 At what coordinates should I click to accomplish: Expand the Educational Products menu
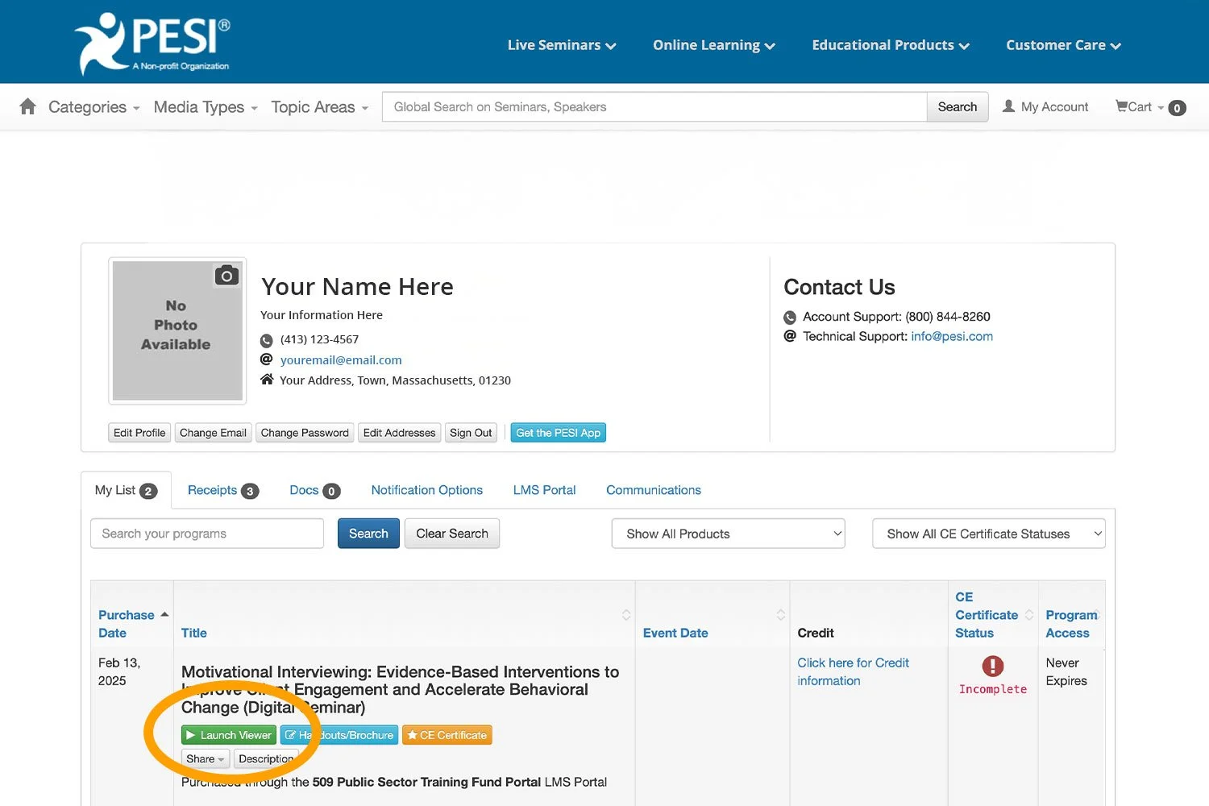891,45
